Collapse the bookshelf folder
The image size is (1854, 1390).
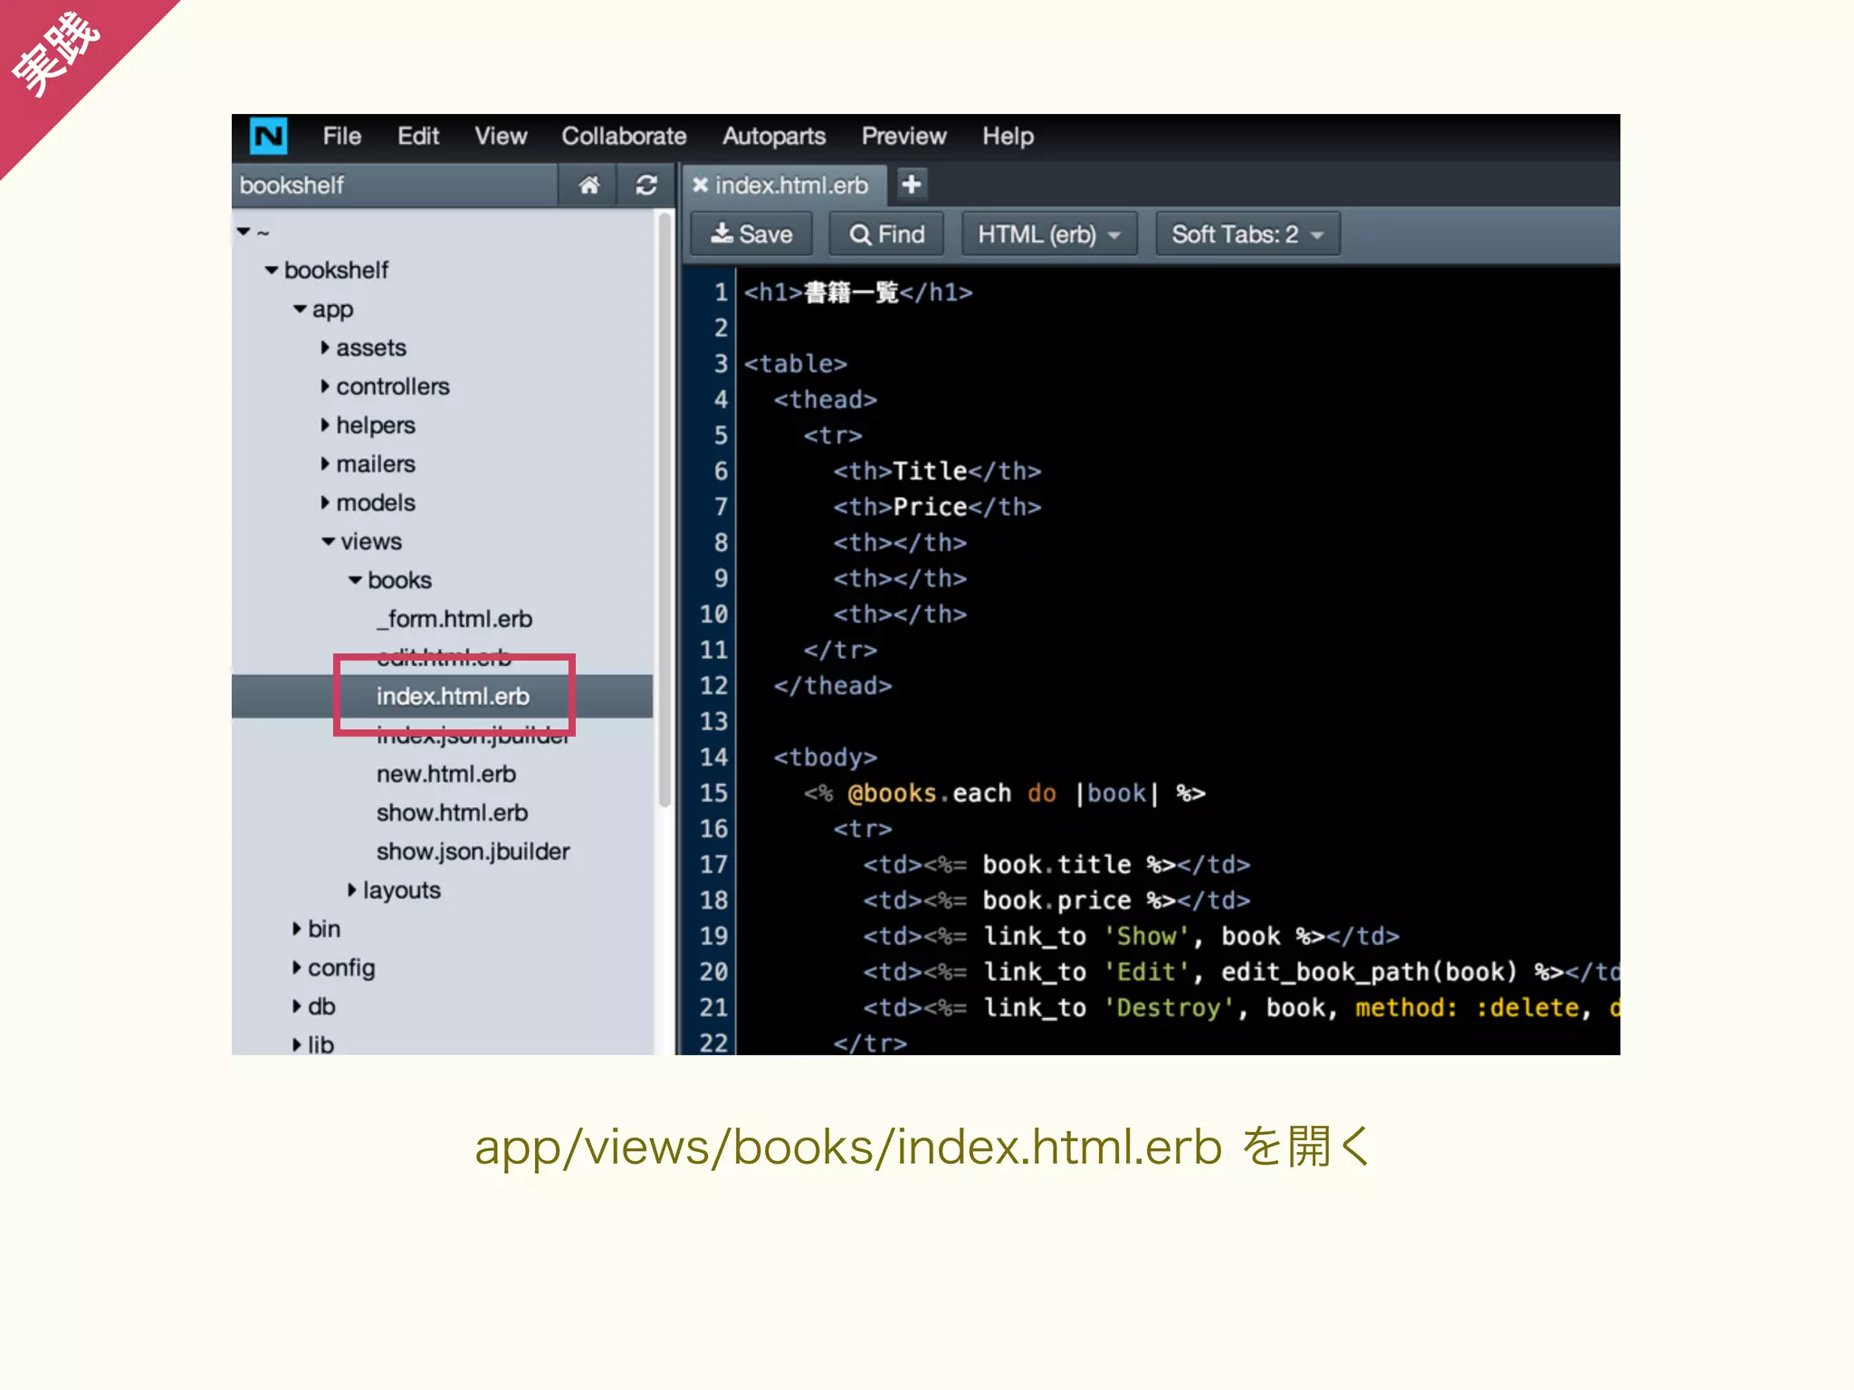(x=271, y=271)
